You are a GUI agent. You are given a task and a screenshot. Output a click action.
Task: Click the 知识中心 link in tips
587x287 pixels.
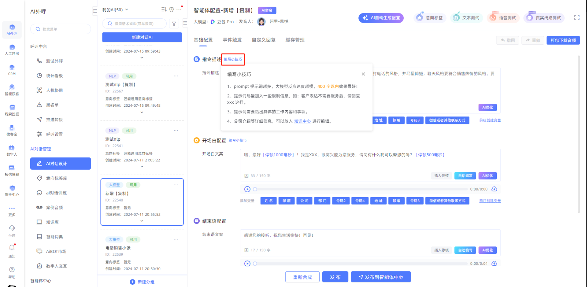(302, 121)
